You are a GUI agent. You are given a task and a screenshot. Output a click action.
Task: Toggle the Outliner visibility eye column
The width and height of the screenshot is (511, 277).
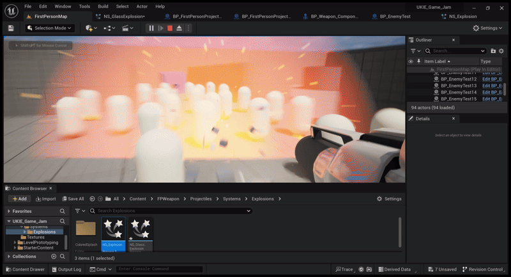tap(411, 61)
